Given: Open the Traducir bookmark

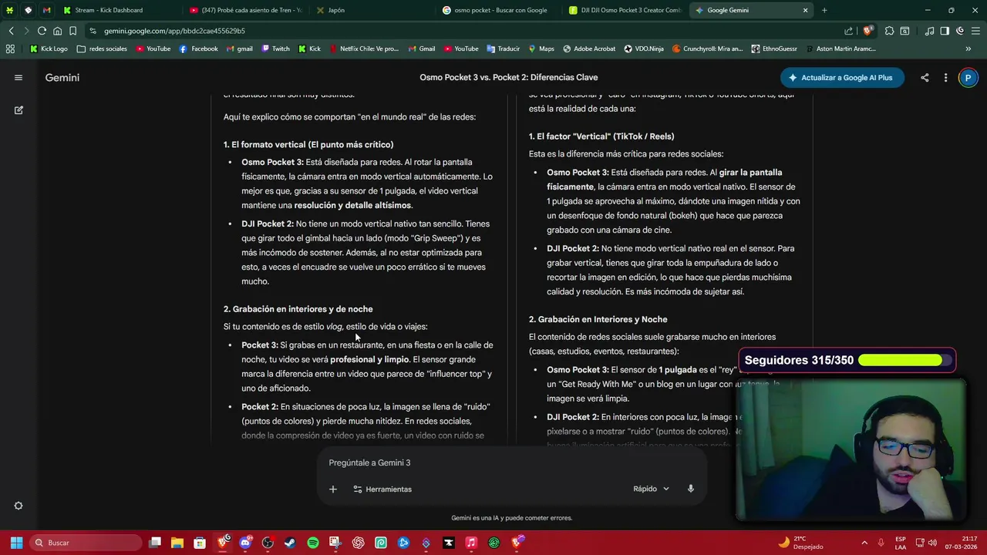Looking at the screenshot, I should 503,49.
